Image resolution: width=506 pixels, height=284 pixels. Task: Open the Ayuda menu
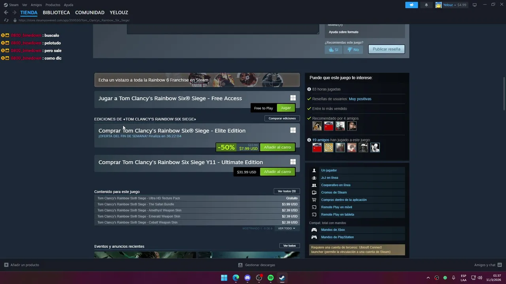click(x=68, y=5)
